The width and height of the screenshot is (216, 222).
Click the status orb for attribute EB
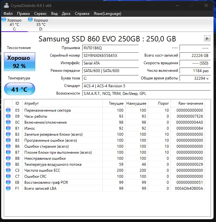click(8, 182)
